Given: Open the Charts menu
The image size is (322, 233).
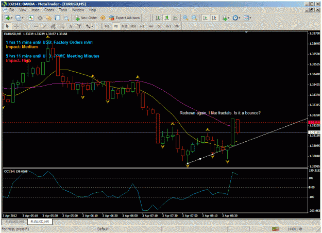Looking at the screenshot, I should click(x=49, y=10).
